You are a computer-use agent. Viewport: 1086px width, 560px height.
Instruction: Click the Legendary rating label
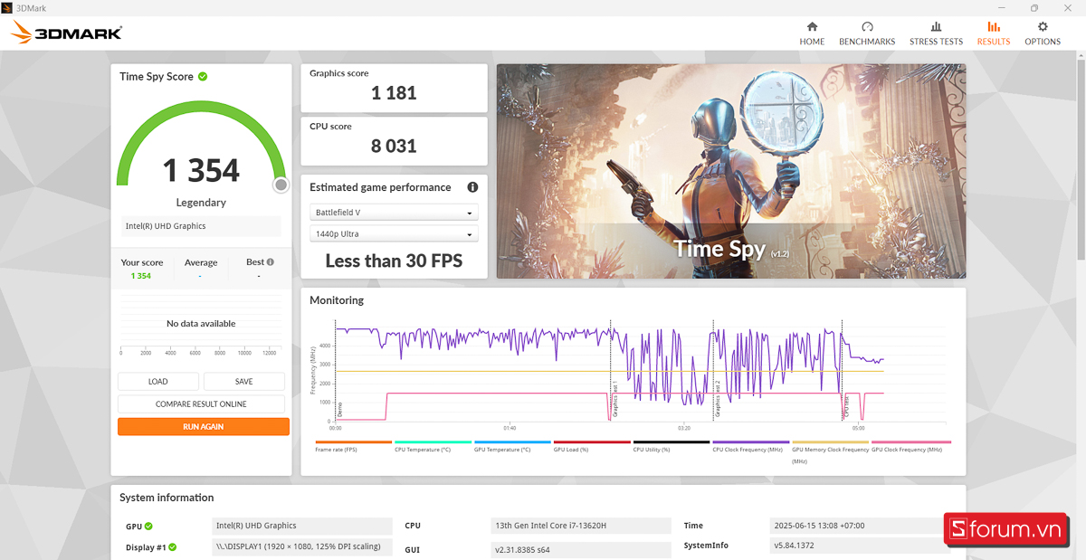point(201,203)
